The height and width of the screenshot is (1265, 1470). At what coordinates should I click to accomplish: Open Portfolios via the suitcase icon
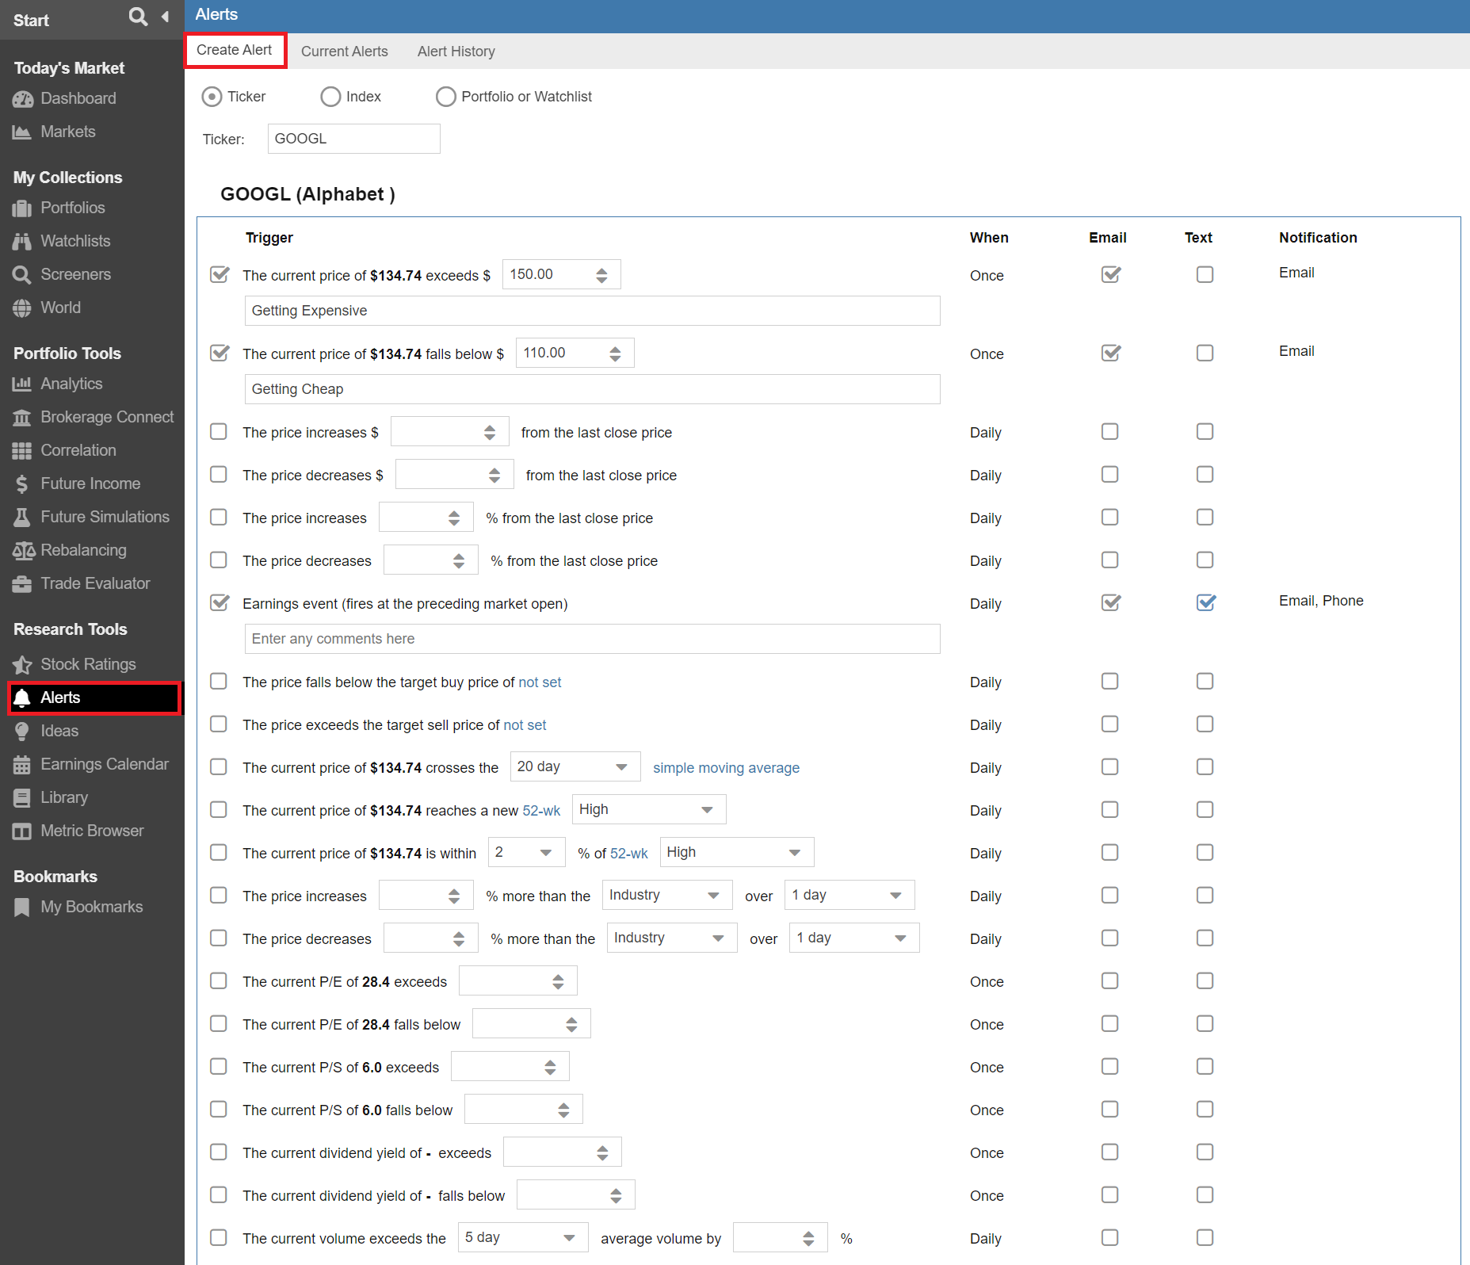click(22, 208)
